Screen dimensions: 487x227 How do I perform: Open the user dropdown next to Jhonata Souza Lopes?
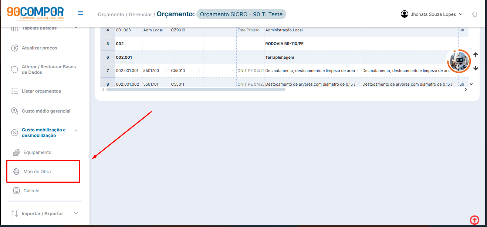[461, 14]
